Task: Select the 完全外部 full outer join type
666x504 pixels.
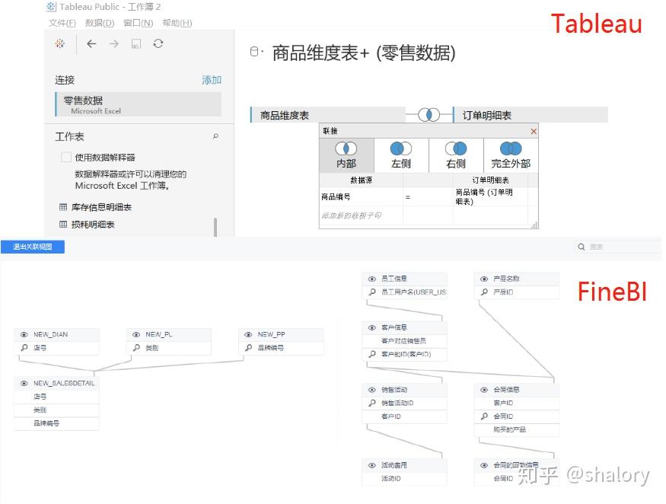Action: [509, 155]
